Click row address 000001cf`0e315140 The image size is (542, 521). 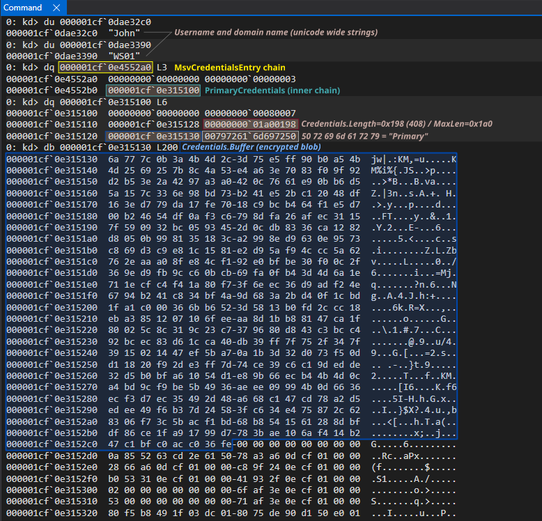pyautogui.click(x=52, y=171)
